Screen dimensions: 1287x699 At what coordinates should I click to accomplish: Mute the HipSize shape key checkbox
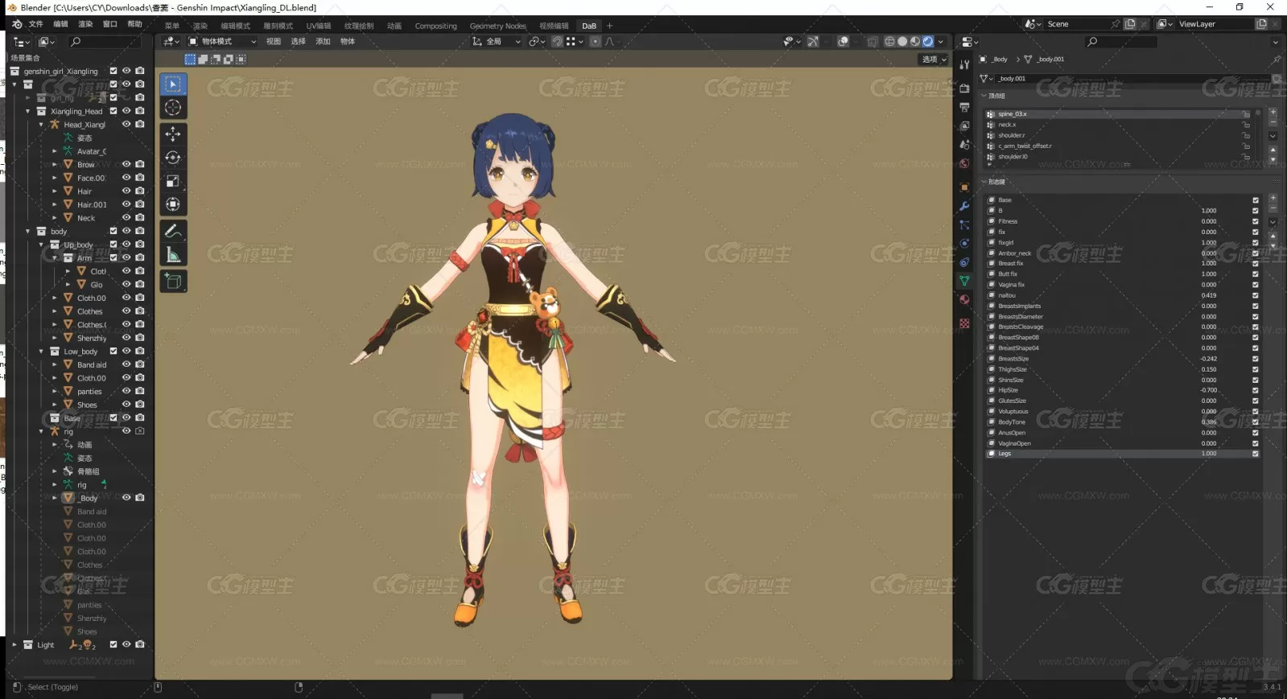1255,390
